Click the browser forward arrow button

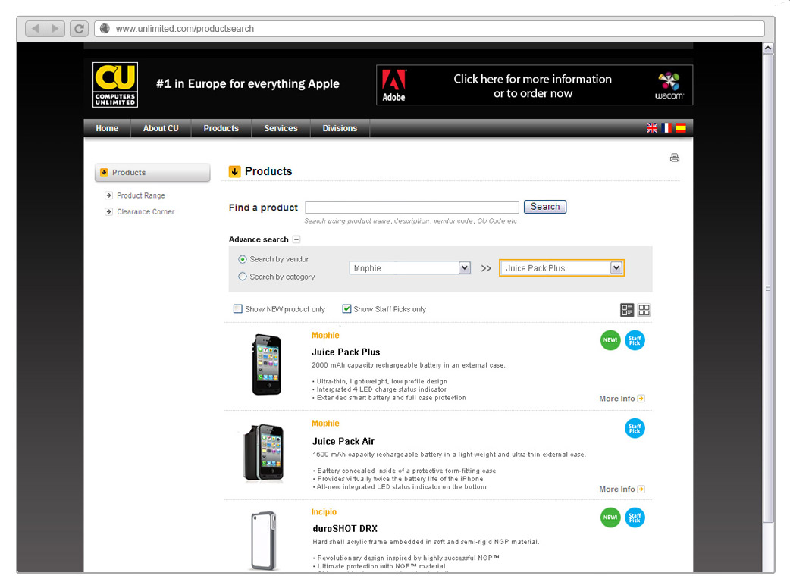55,29
